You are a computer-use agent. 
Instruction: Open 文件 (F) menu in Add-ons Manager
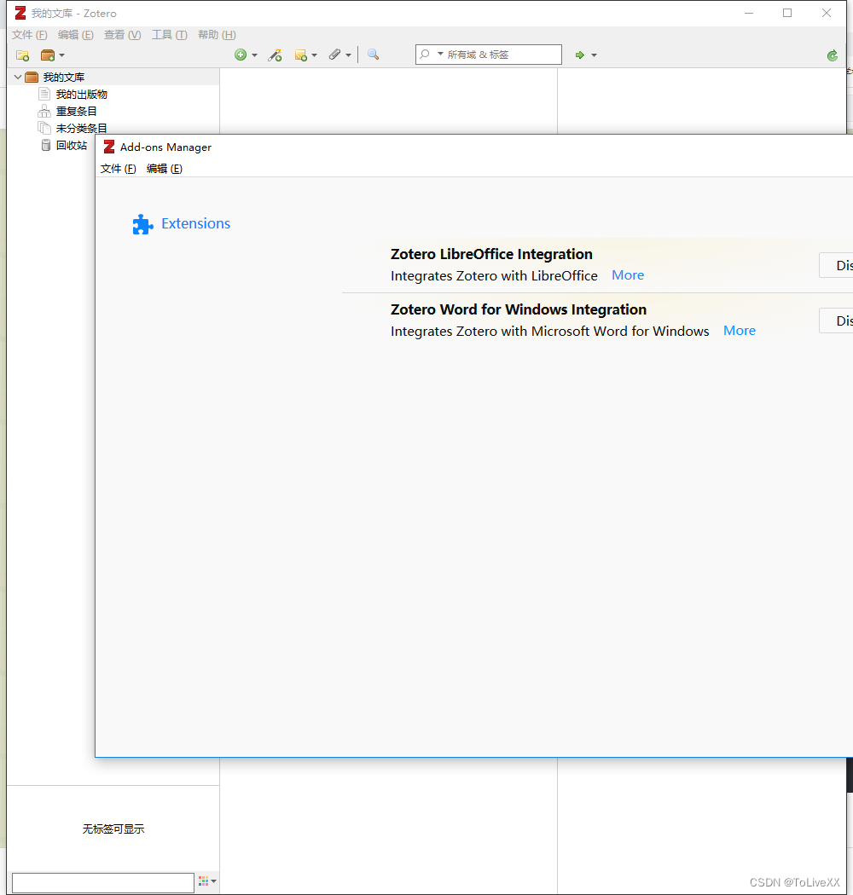coord(119,169)
